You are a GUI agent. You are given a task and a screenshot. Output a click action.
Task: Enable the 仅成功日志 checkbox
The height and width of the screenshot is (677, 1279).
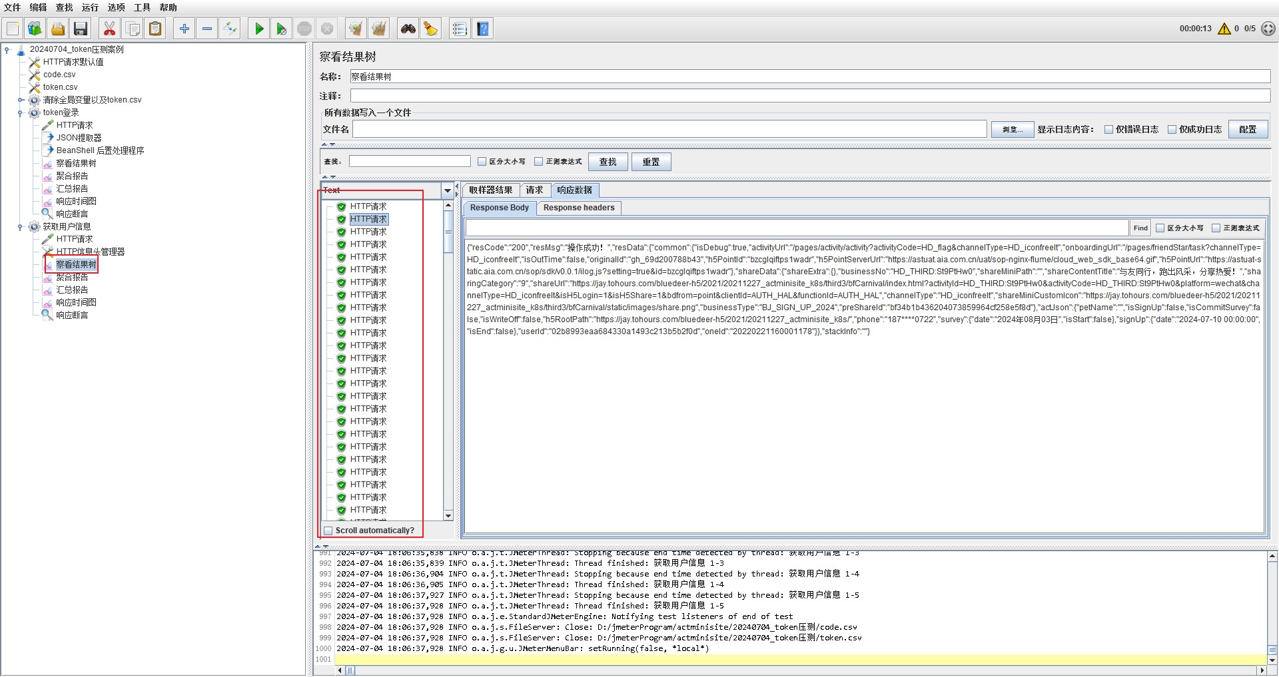click(x=1172, y=130)
